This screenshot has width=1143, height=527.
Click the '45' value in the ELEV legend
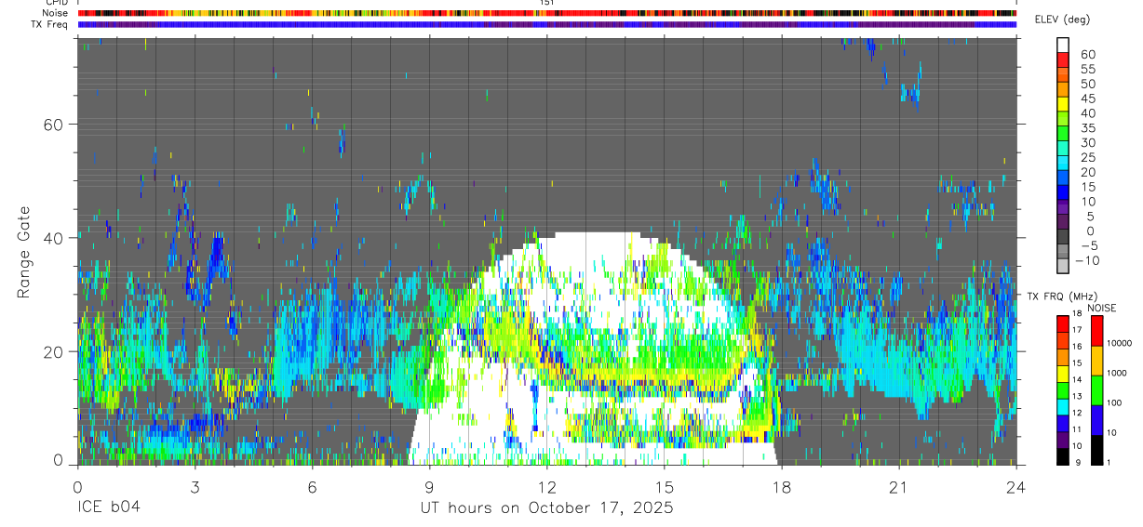pos(1086,99)
